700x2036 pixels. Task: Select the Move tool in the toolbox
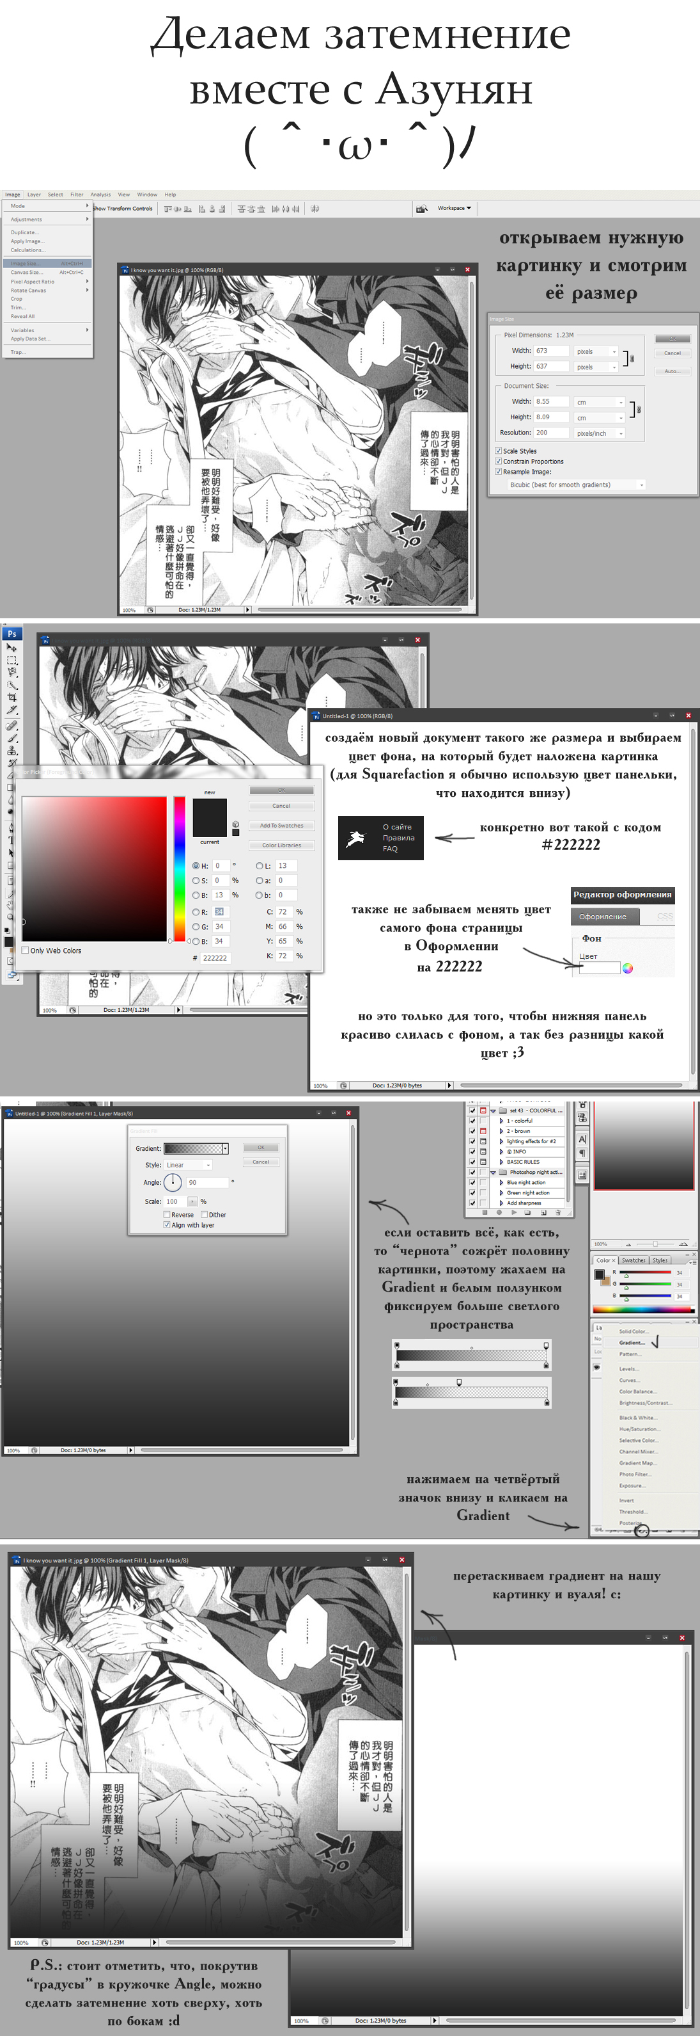click(x=12, y=647)
